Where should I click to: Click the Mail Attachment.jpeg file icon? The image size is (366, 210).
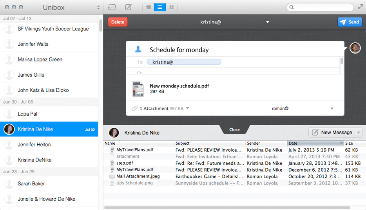[x=112, y=176]
